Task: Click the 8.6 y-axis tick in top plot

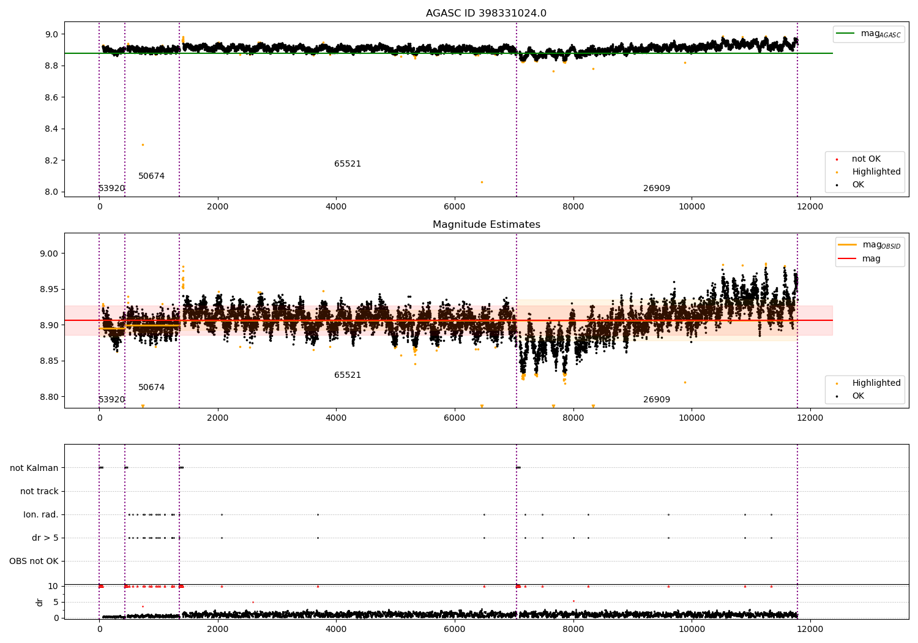Action: tap(52, 97)
